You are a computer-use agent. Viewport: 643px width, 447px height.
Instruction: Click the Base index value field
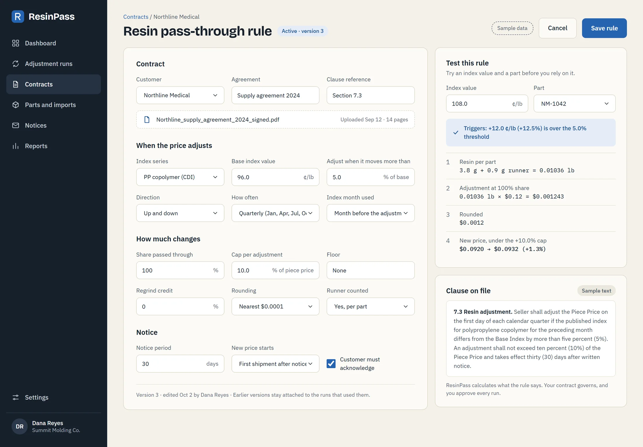pyautogui.click(x=275, y=177)
